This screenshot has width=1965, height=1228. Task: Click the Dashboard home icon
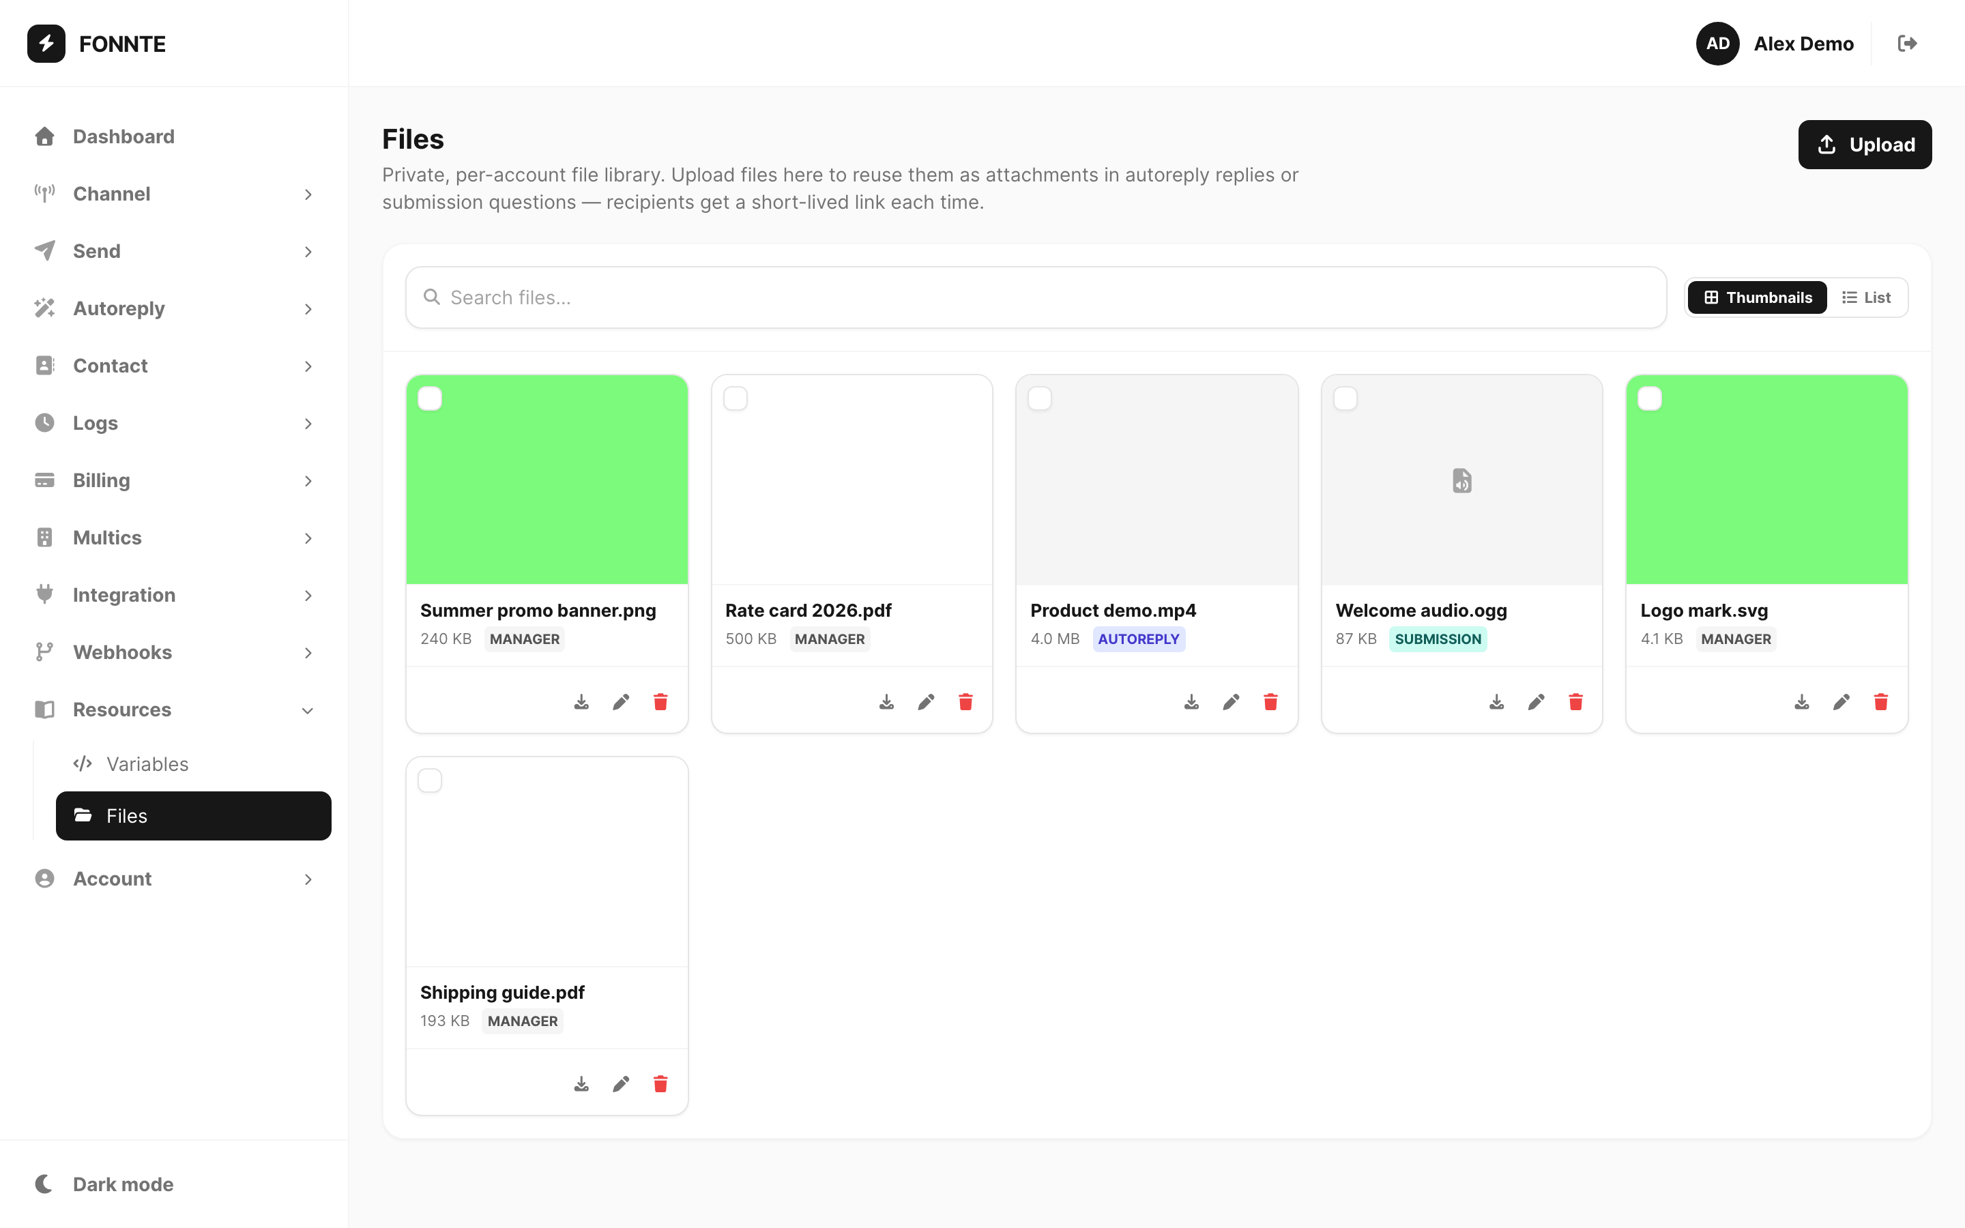coord(44,136)
